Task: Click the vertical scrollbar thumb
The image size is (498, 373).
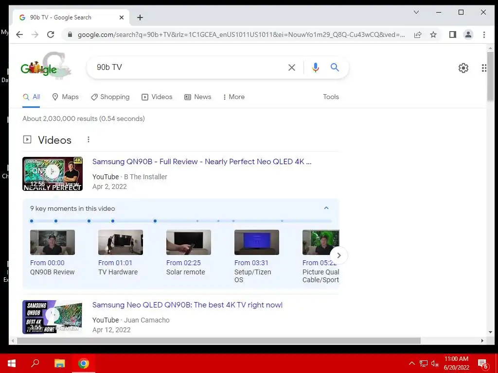Action: tap(490, 76)
